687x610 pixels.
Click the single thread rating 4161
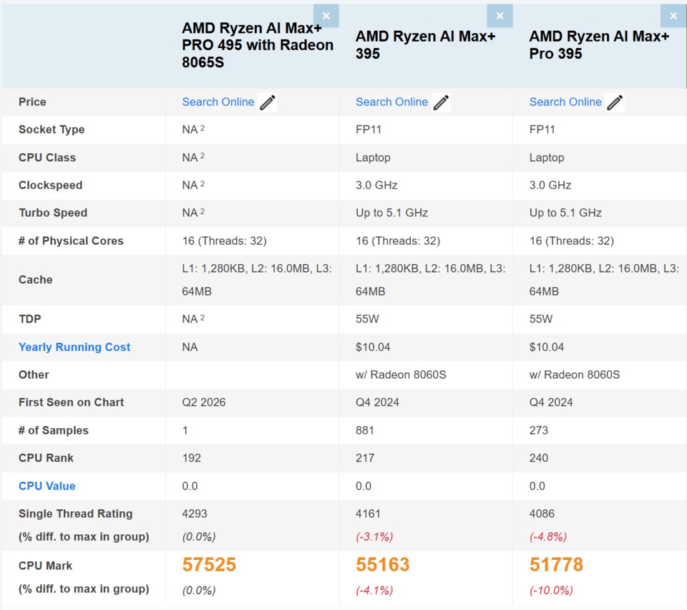point(368,513)
